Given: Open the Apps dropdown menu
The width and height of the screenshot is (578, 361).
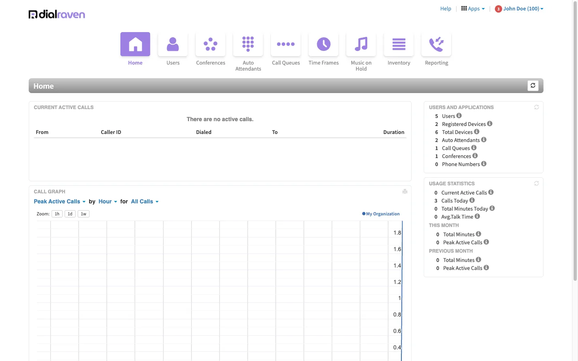Looking at the screenshot, I should pos(473,8).
